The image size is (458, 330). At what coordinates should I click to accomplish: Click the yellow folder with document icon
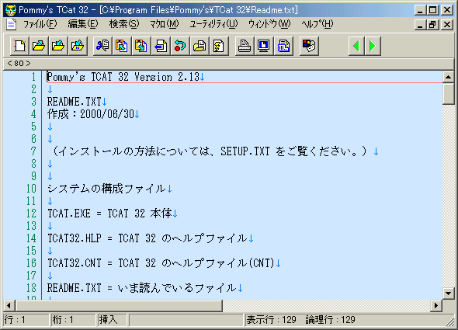pos(200,46)
